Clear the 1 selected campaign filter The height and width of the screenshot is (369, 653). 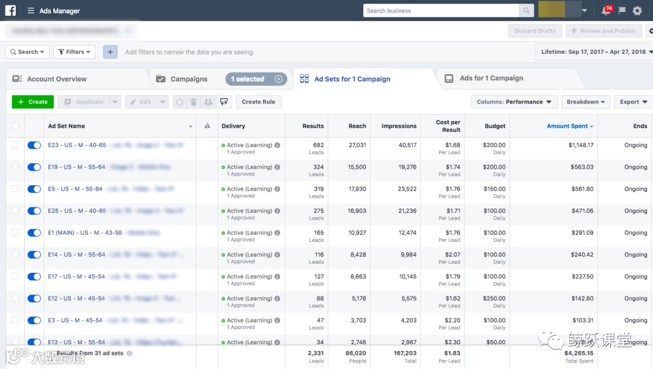tap(279, 79)
